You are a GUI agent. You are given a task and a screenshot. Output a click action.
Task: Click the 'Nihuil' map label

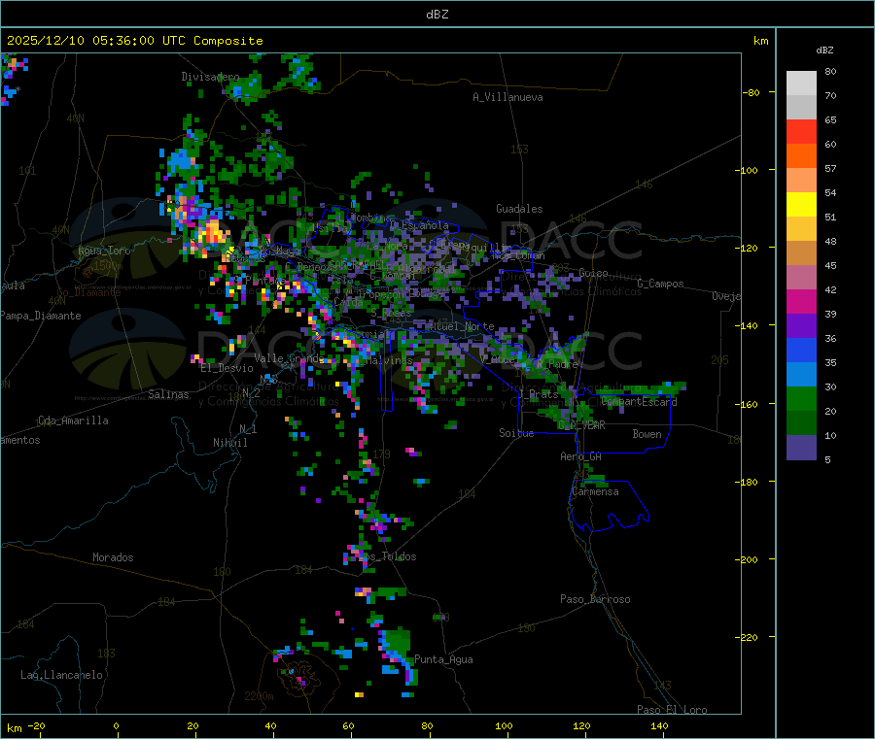pyautogui.click(x=230, y=443)
